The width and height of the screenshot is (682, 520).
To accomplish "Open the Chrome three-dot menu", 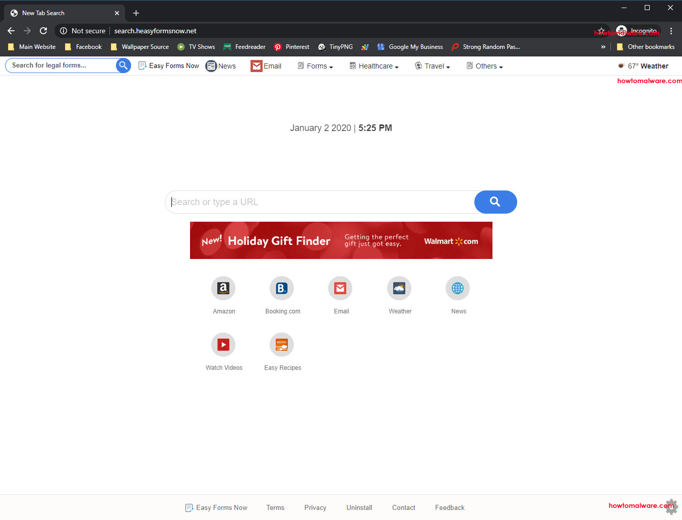I will tap(671, 31).
